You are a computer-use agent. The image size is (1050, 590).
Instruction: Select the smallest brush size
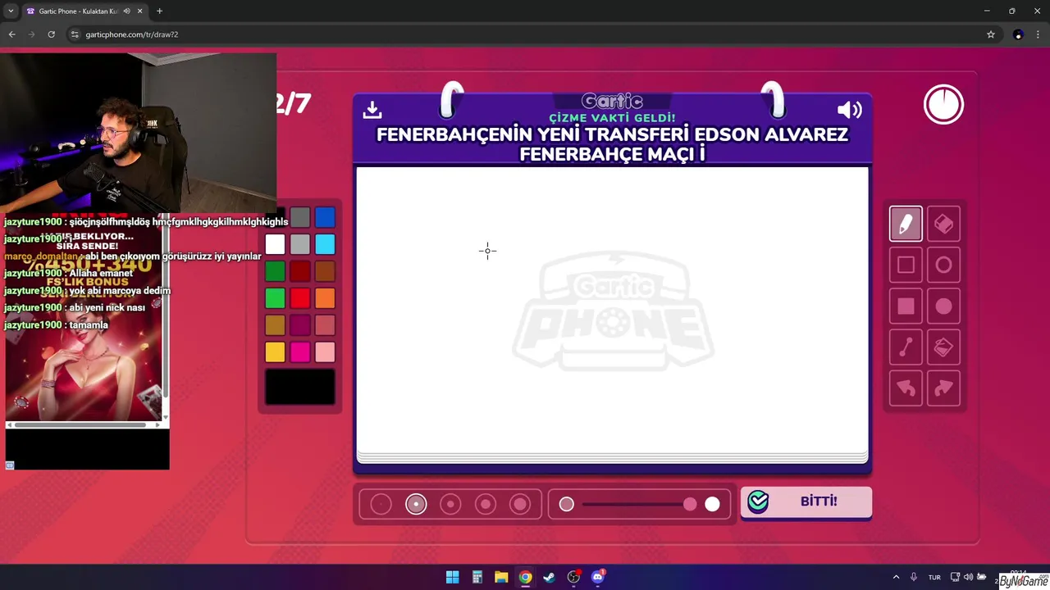(381, 505)
